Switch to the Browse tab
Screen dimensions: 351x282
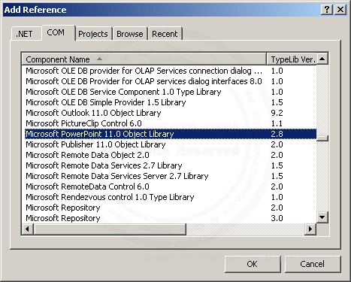130,34
